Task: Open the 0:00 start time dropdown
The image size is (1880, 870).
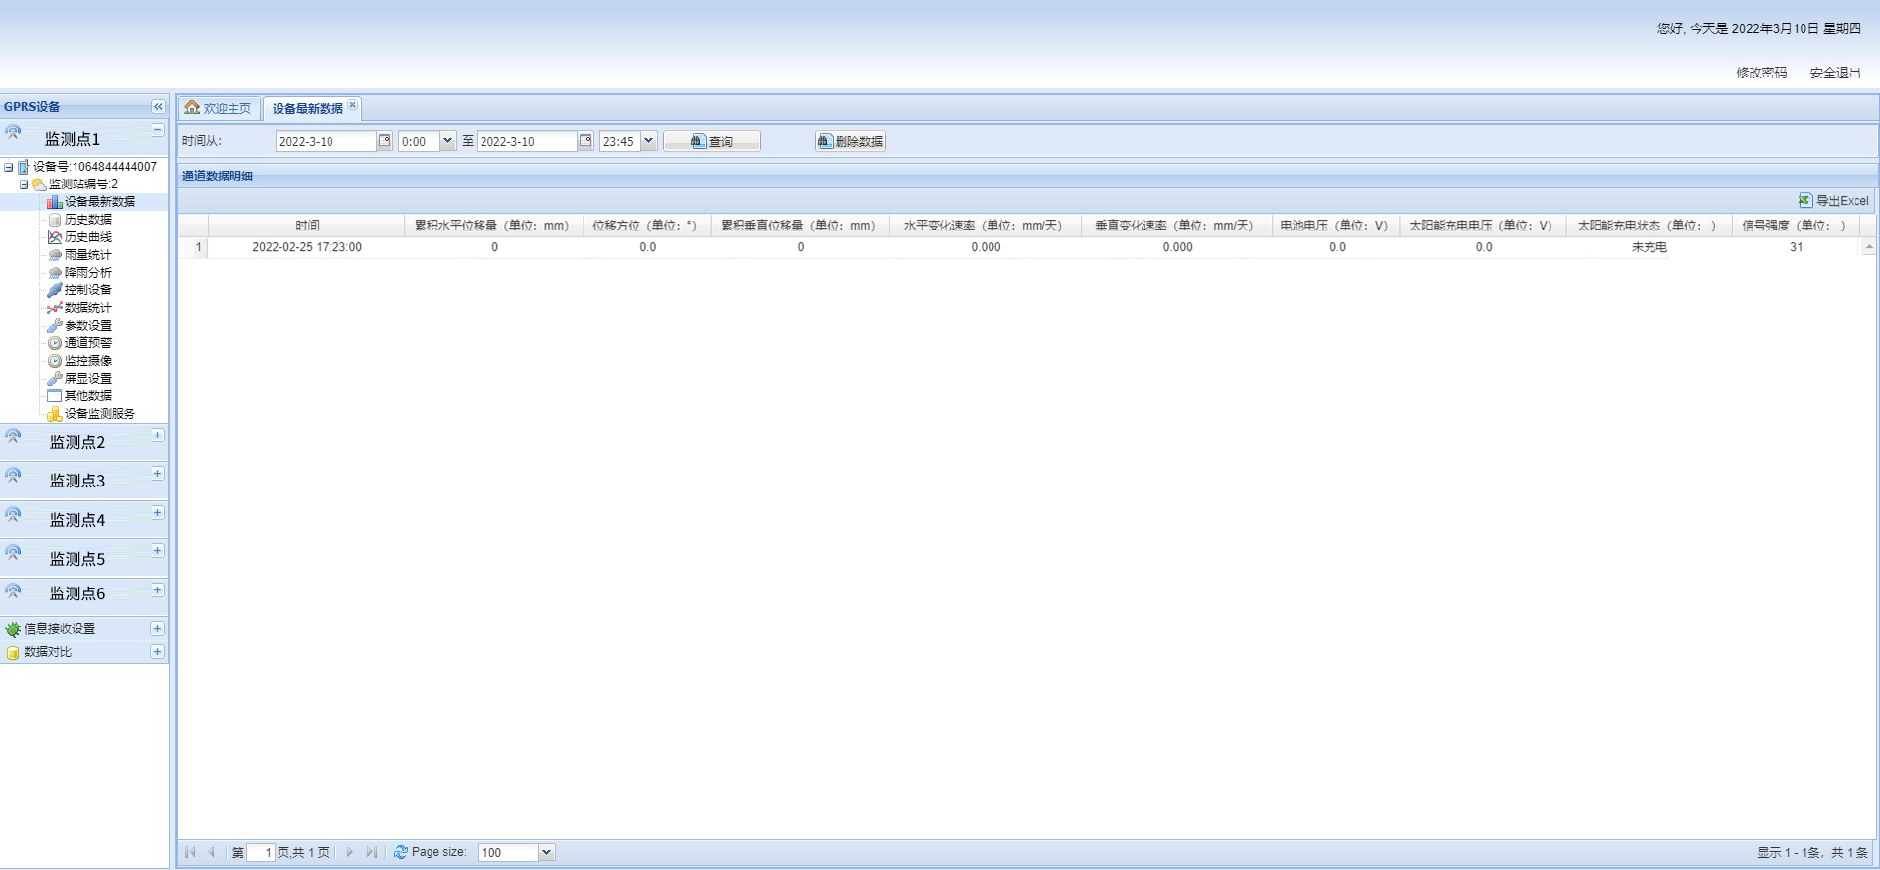Action: (447, 141)
